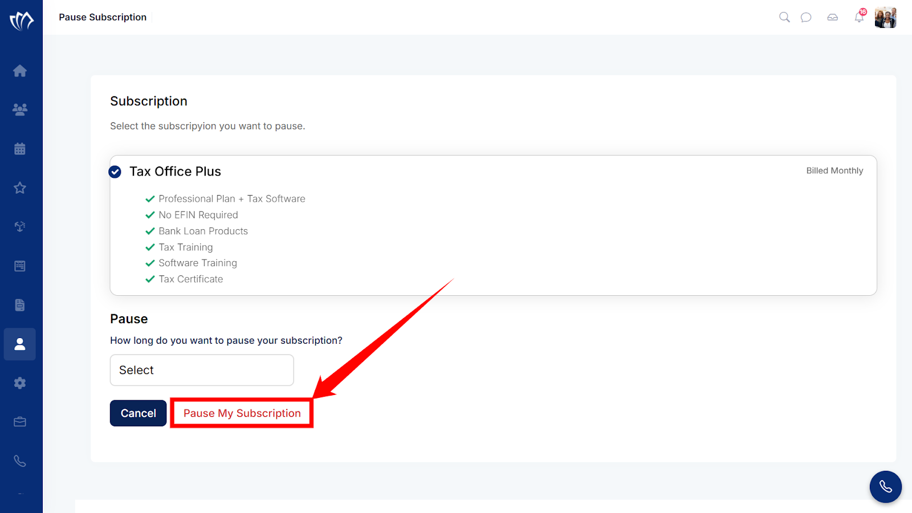
Task: Open the calendar icon in the sidebar
Action: (20, 149)
